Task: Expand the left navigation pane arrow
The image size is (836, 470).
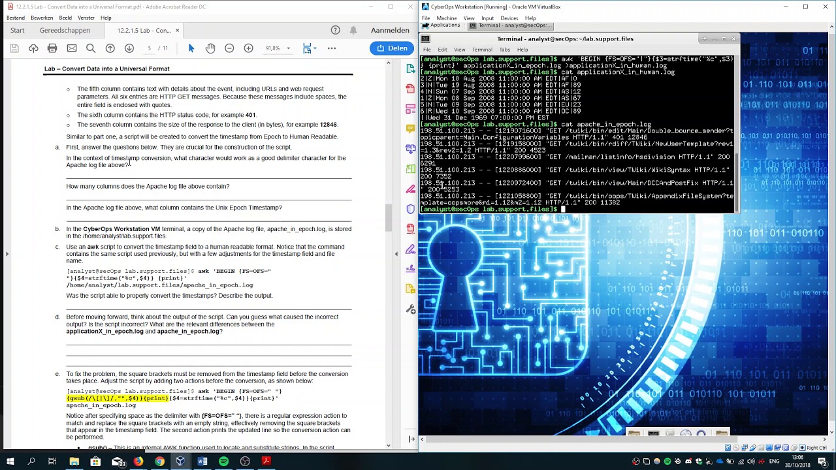Action: (x=7, y=254)
